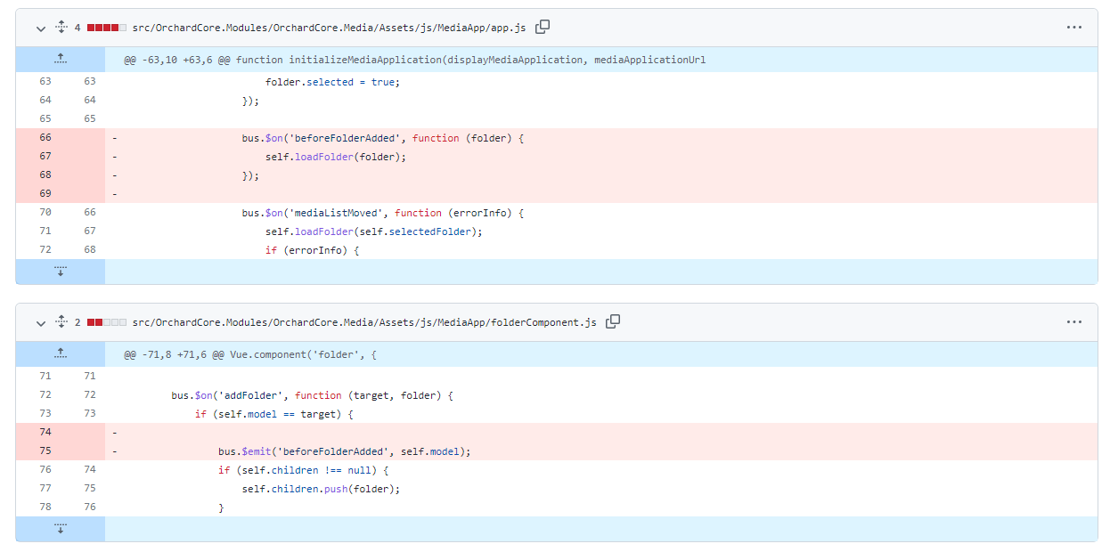Expand all lines icon for app.js
The image size is (1110, 552).
[61, 28]
